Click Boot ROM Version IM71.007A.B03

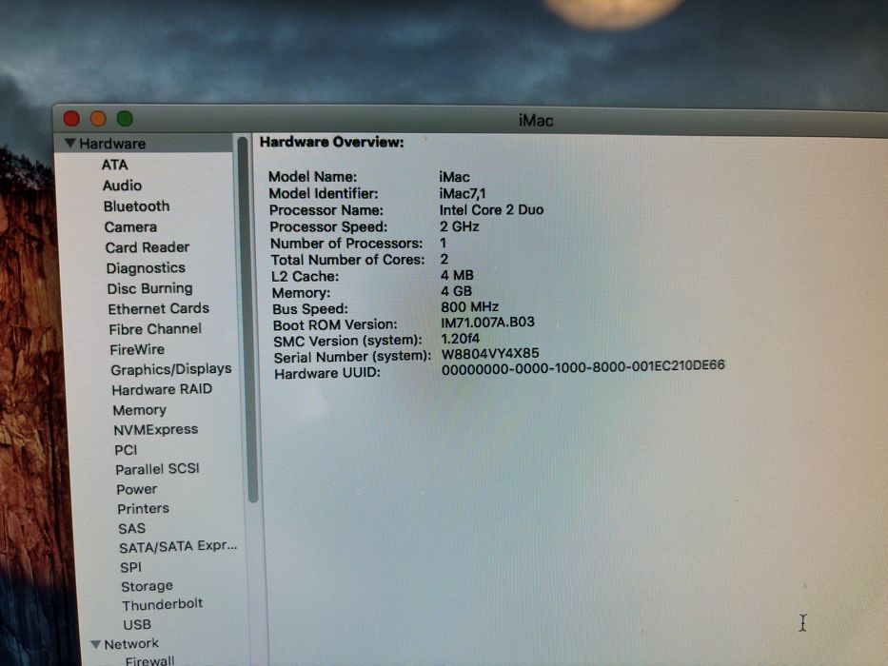pyautogui.click(x=487, y=323)
